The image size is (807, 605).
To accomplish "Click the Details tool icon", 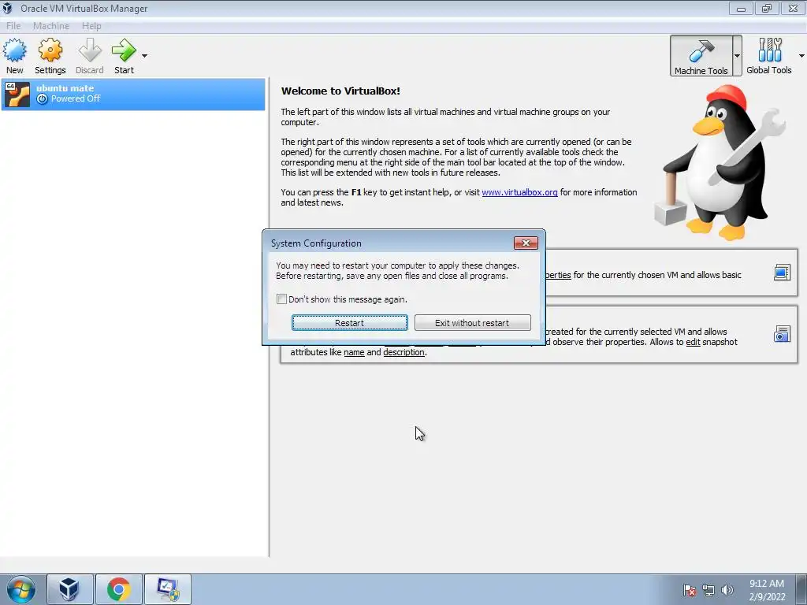I will [782, 272].
